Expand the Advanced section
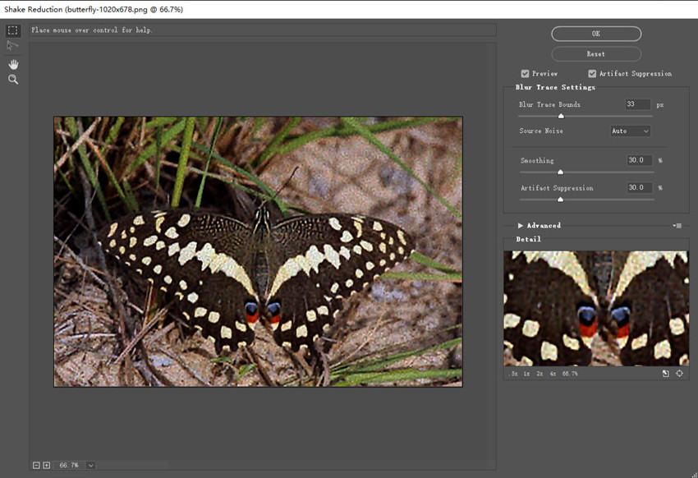Screen dimensions: 698x478 (520, 225)
